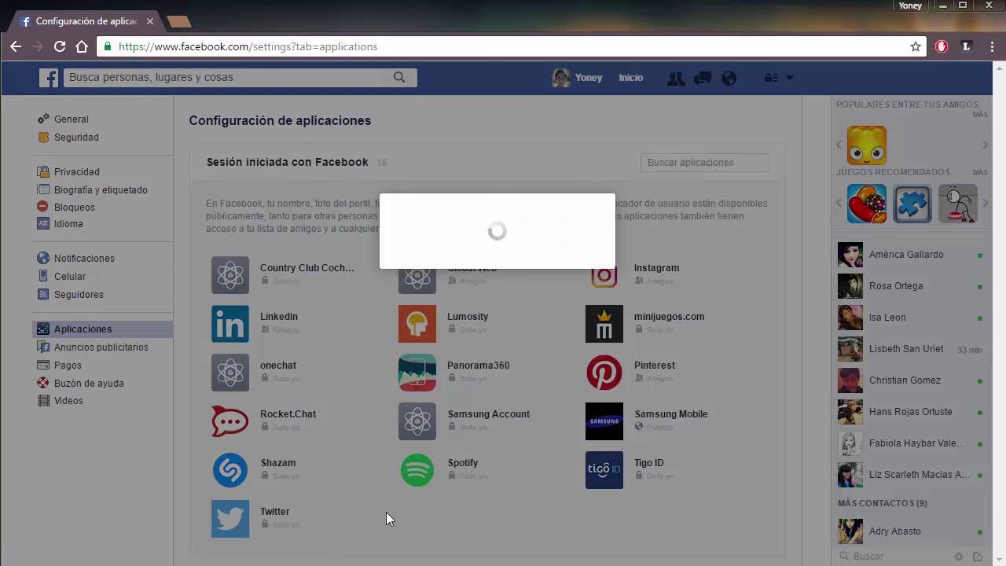Open Bloqueos settings in the sidebar

(74, 208)
